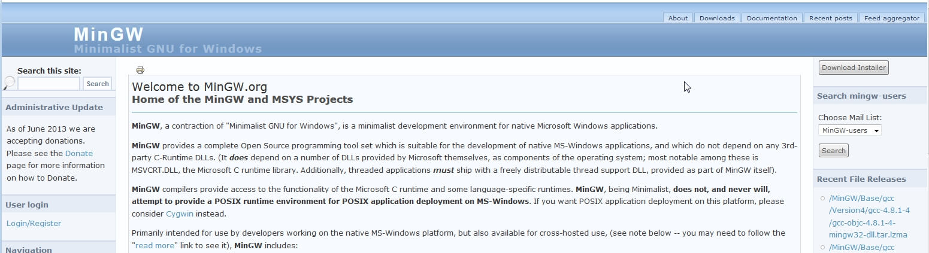Click the Welcome to MinGW.org heading
The image size is (929, 253).
(199, 87)
